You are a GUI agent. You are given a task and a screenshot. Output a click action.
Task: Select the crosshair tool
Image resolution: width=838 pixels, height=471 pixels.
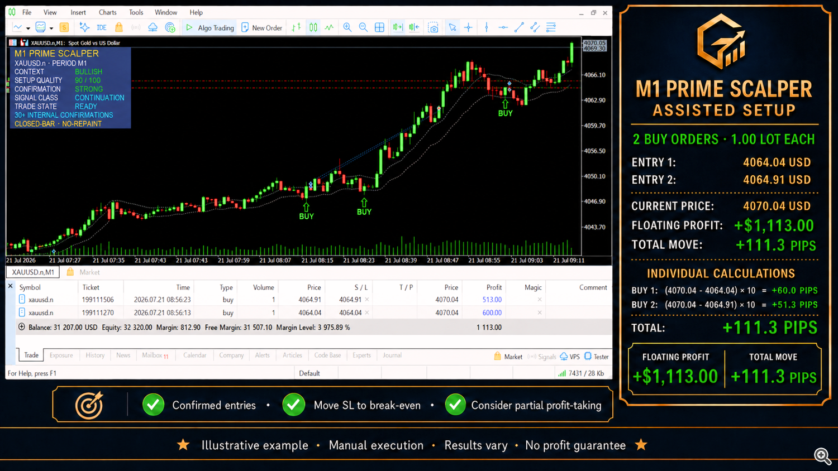[x=468, y=27]
